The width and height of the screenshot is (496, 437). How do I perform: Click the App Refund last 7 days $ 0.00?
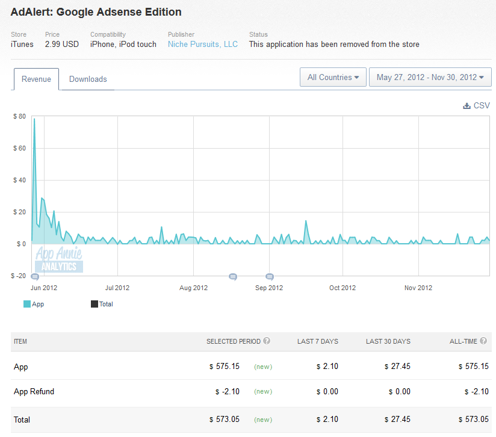click(327, 391)
